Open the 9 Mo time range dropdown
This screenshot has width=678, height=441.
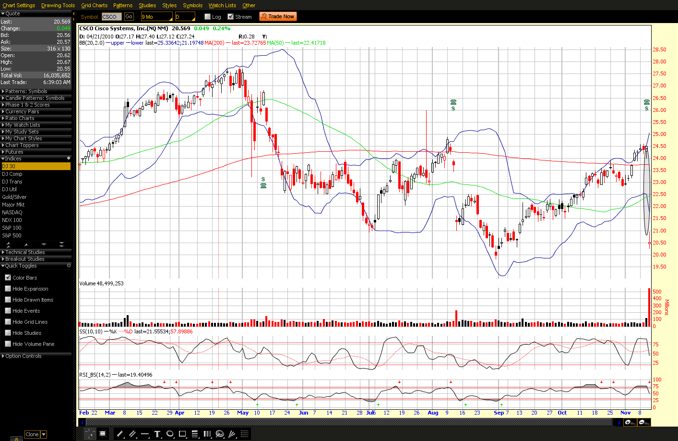pos(156,17)
